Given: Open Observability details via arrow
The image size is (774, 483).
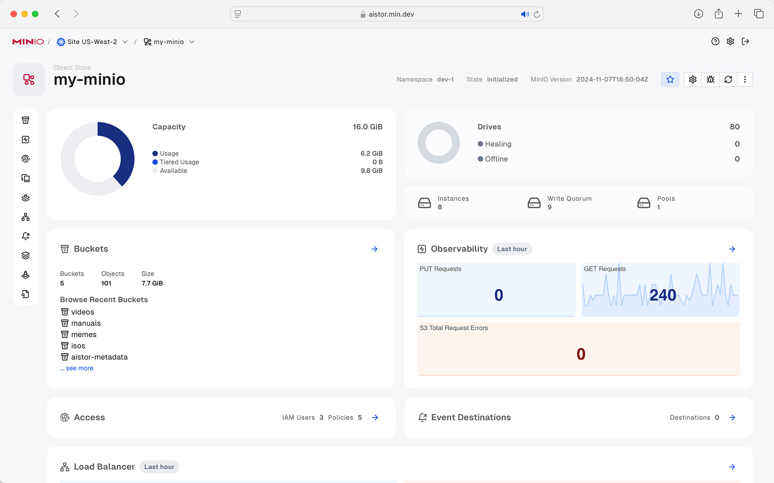Looking at the screenshot, I should tap(732, 249).
